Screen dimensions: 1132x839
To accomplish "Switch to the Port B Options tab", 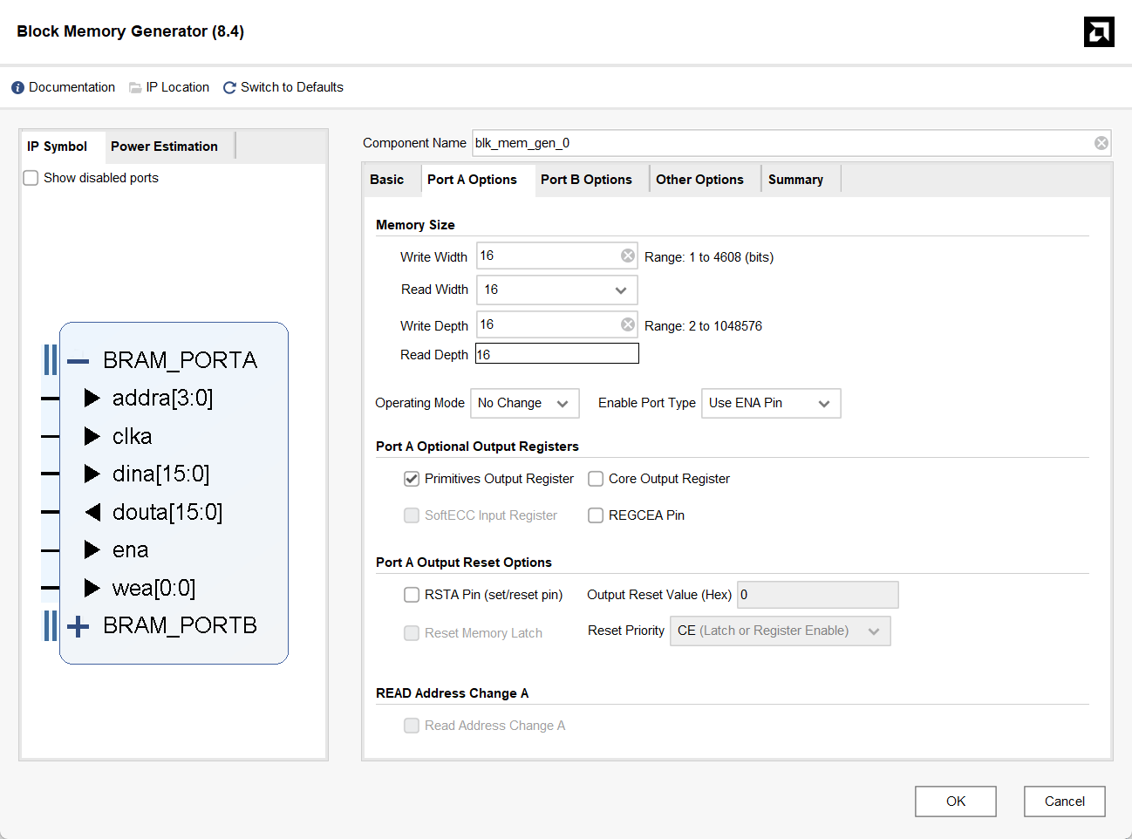I will [586, 180].
